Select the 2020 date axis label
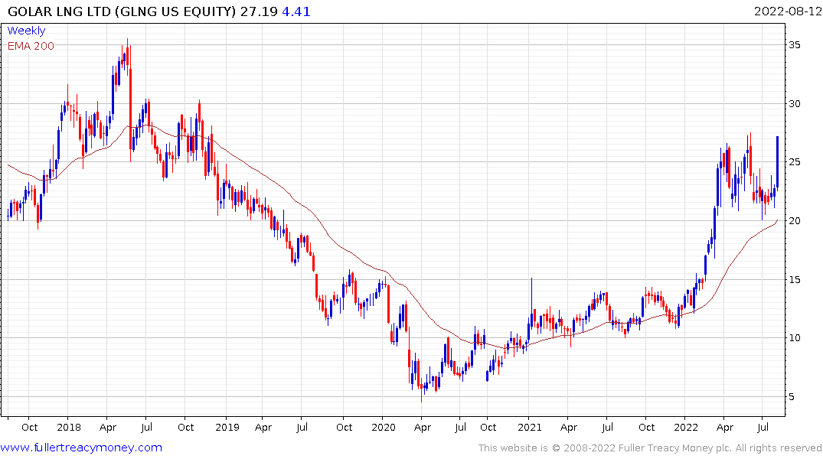 [383, 427]
